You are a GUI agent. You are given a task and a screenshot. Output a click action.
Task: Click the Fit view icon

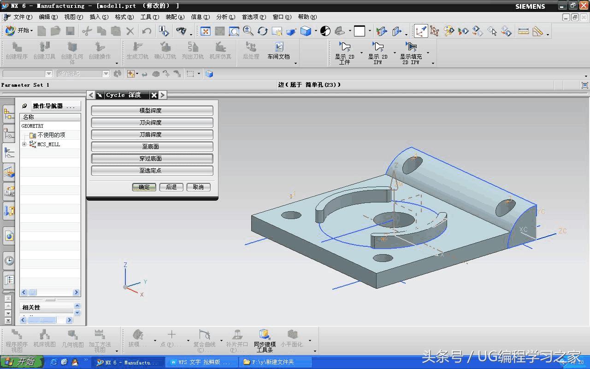pyautogui.click(x=206, y=31)
